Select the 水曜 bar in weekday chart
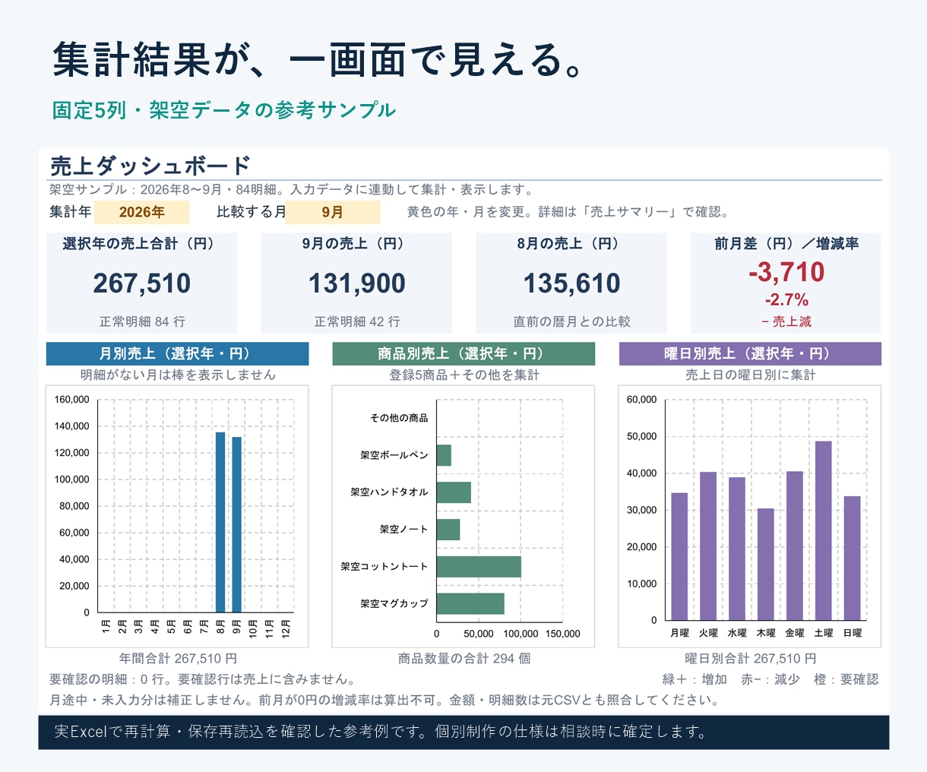The height and width of the screenshot is (772, 927). (x=737, y=549)
